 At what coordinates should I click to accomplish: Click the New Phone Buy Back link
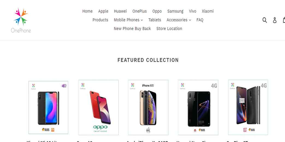(132, 29)
